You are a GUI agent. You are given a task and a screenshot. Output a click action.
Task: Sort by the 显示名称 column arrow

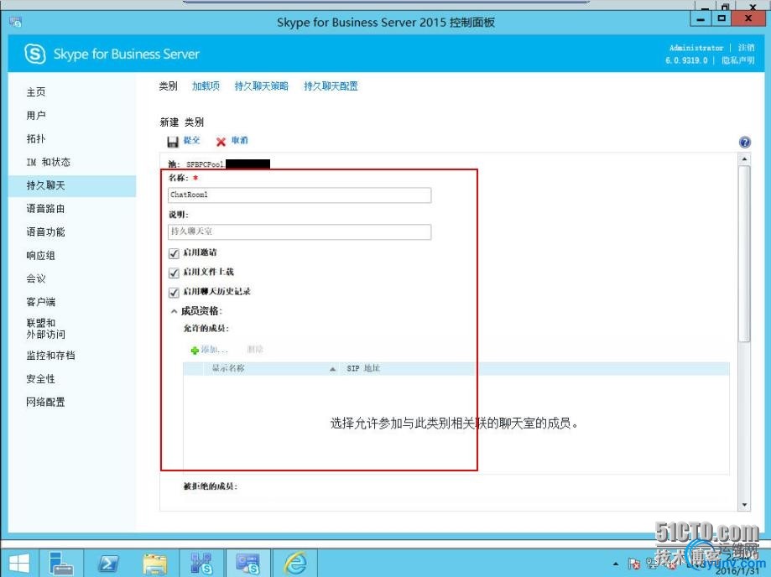click(x=332, y=369)
